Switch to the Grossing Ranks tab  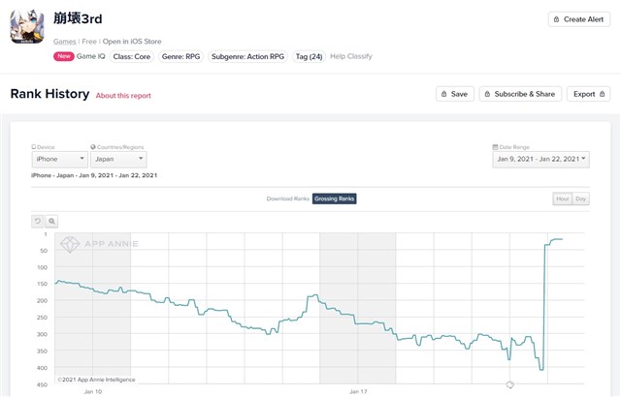(334, 198)
